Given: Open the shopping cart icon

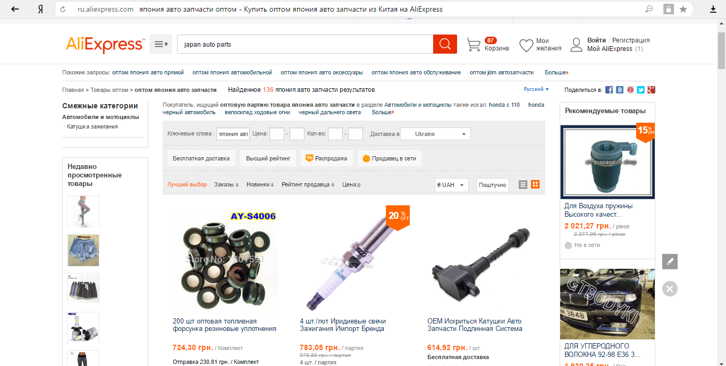Looking at the screenshot, I should [474, 45].
